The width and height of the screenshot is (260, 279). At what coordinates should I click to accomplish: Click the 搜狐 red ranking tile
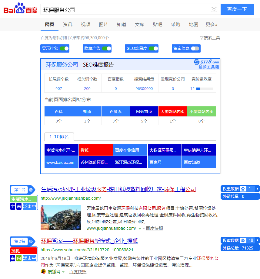point(96,150)
